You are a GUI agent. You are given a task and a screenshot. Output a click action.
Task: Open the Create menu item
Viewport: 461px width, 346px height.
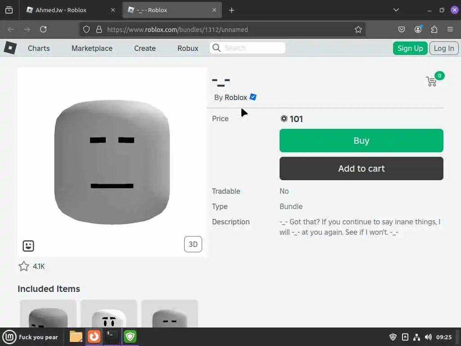pyautogui.click(x=145, y=48)
